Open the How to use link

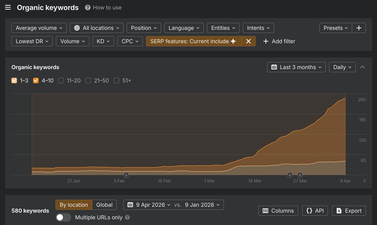point(107,8)
